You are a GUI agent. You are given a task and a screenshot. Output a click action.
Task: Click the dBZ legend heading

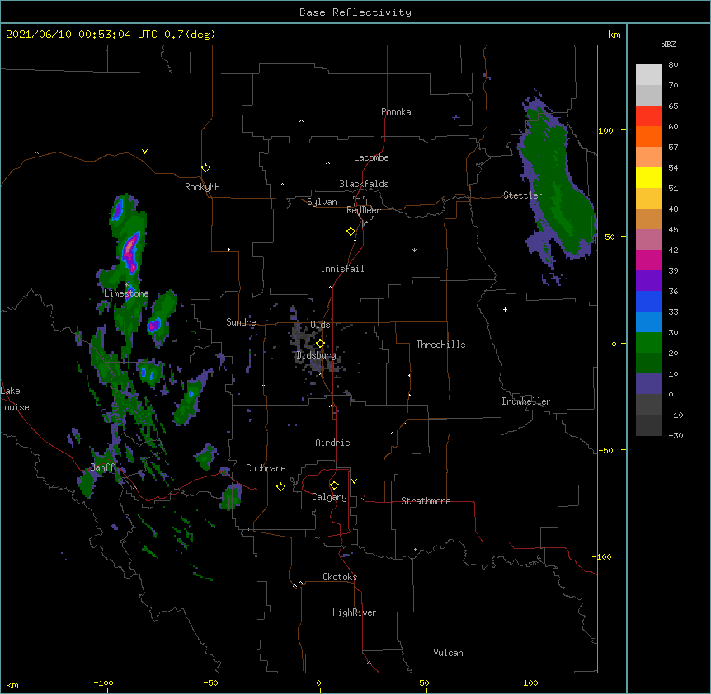[x=668, y=44]
